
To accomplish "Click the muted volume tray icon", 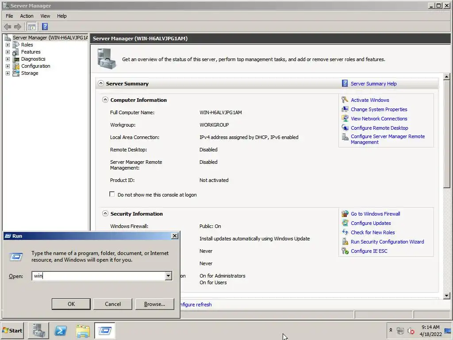I will click(x=411, y=330).
